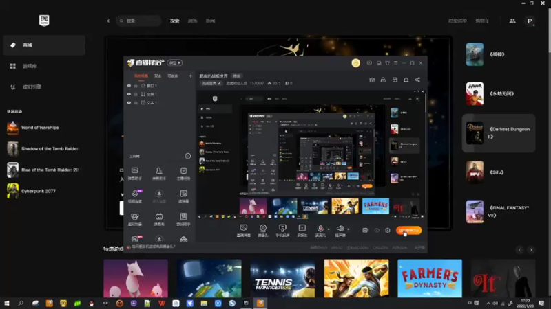Select the 《Sifu》 featured item
This screenshot has height=309, width=551.
coord(498,172)
